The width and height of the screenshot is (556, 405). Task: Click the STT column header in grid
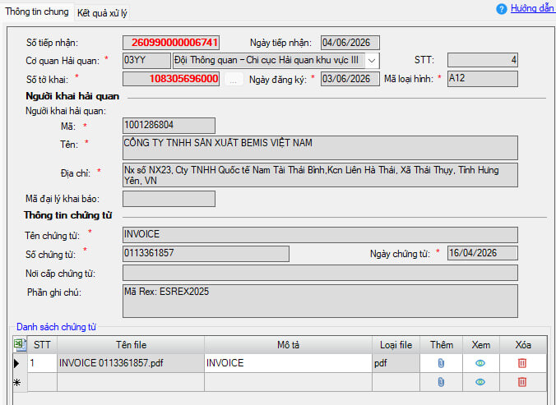click(x=42, y=345)
